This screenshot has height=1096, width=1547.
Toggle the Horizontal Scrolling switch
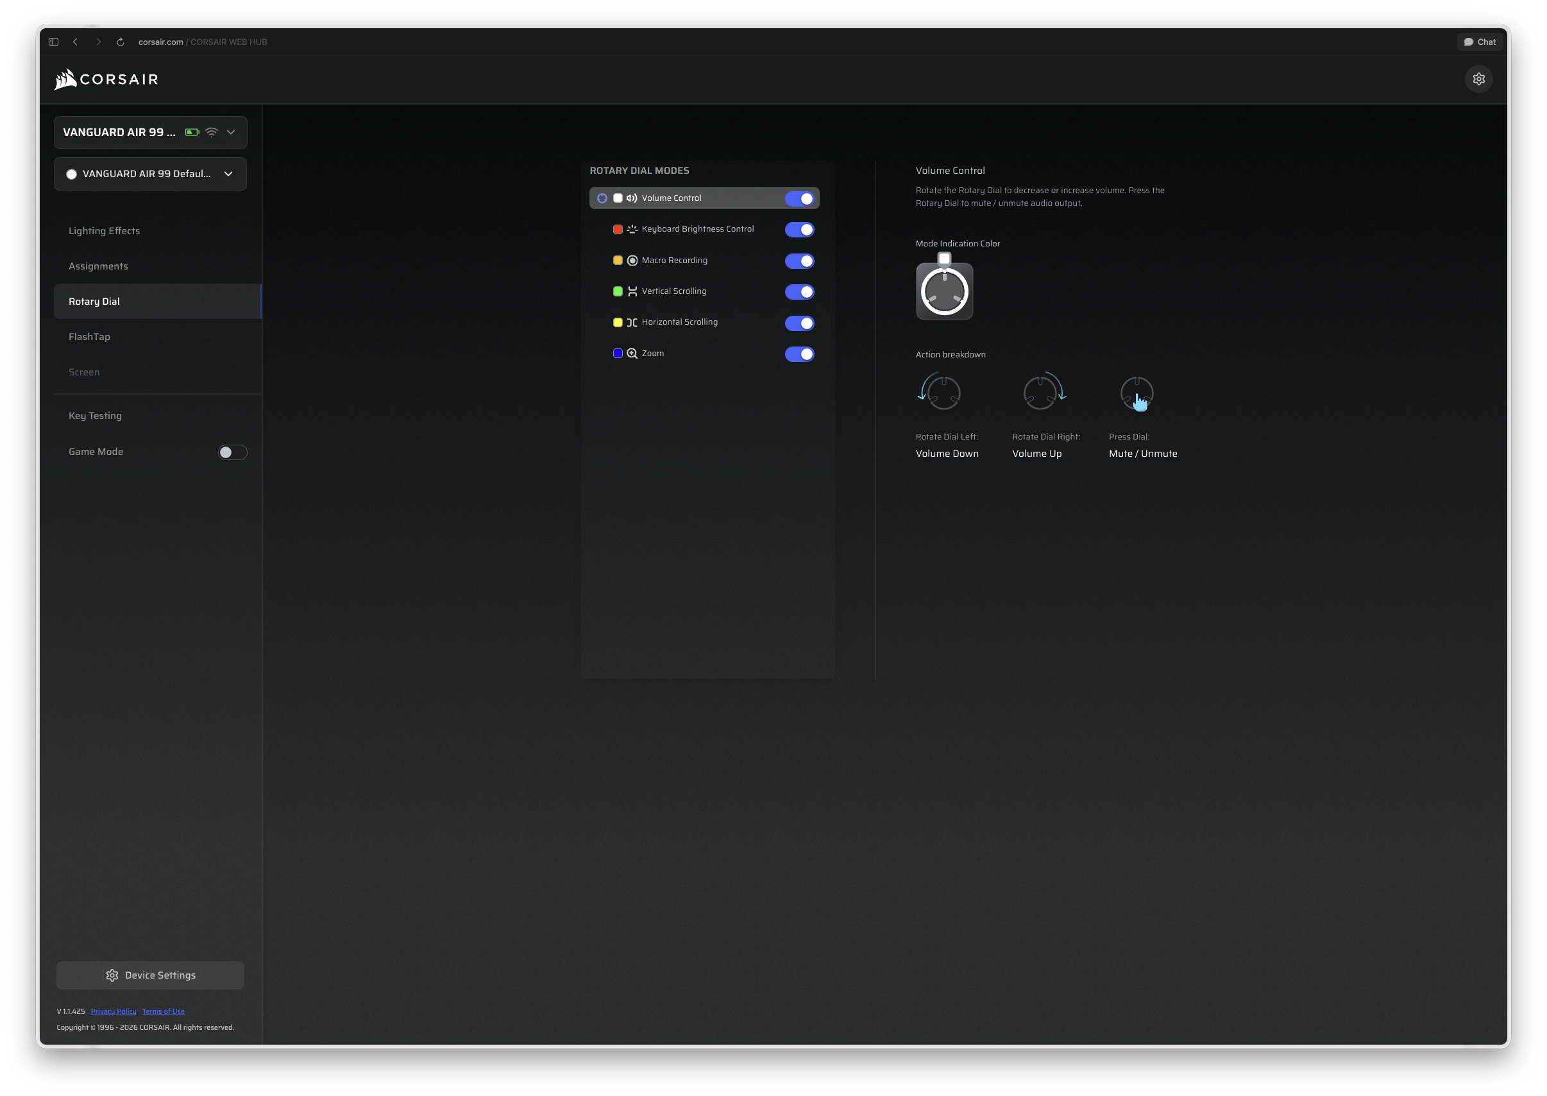coord(799,323)
